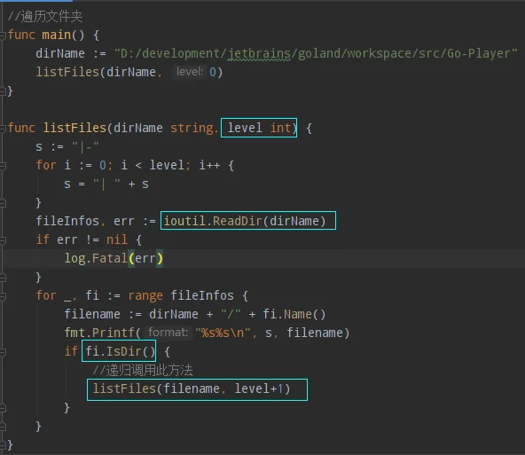Place cursor on log.Fatal call
Screen dimensions: 525x455
pyautogui.click(x=114, y=258)
